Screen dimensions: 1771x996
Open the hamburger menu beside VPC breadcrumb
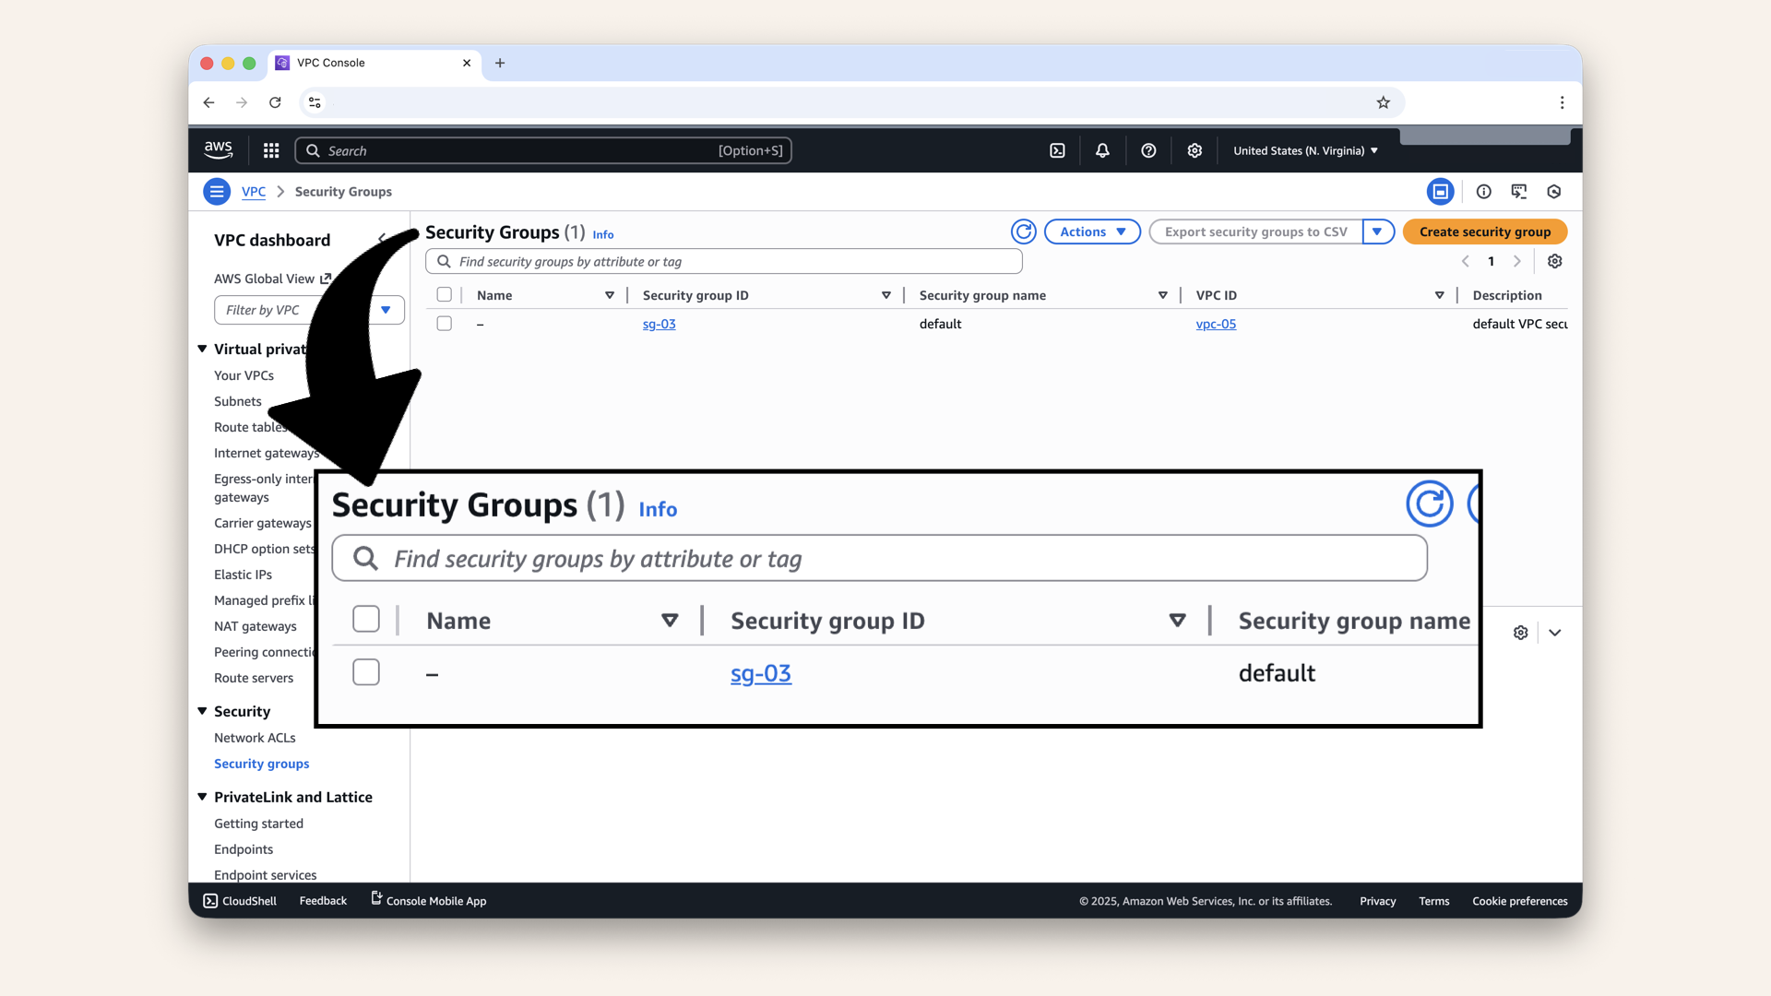[x=217, y=191]
